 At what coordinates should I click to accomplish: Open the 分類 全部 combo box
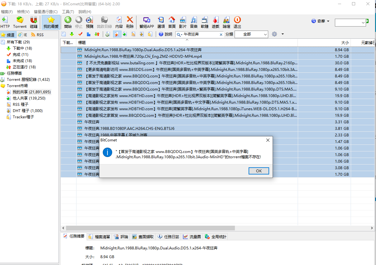(x=251, y=34)
